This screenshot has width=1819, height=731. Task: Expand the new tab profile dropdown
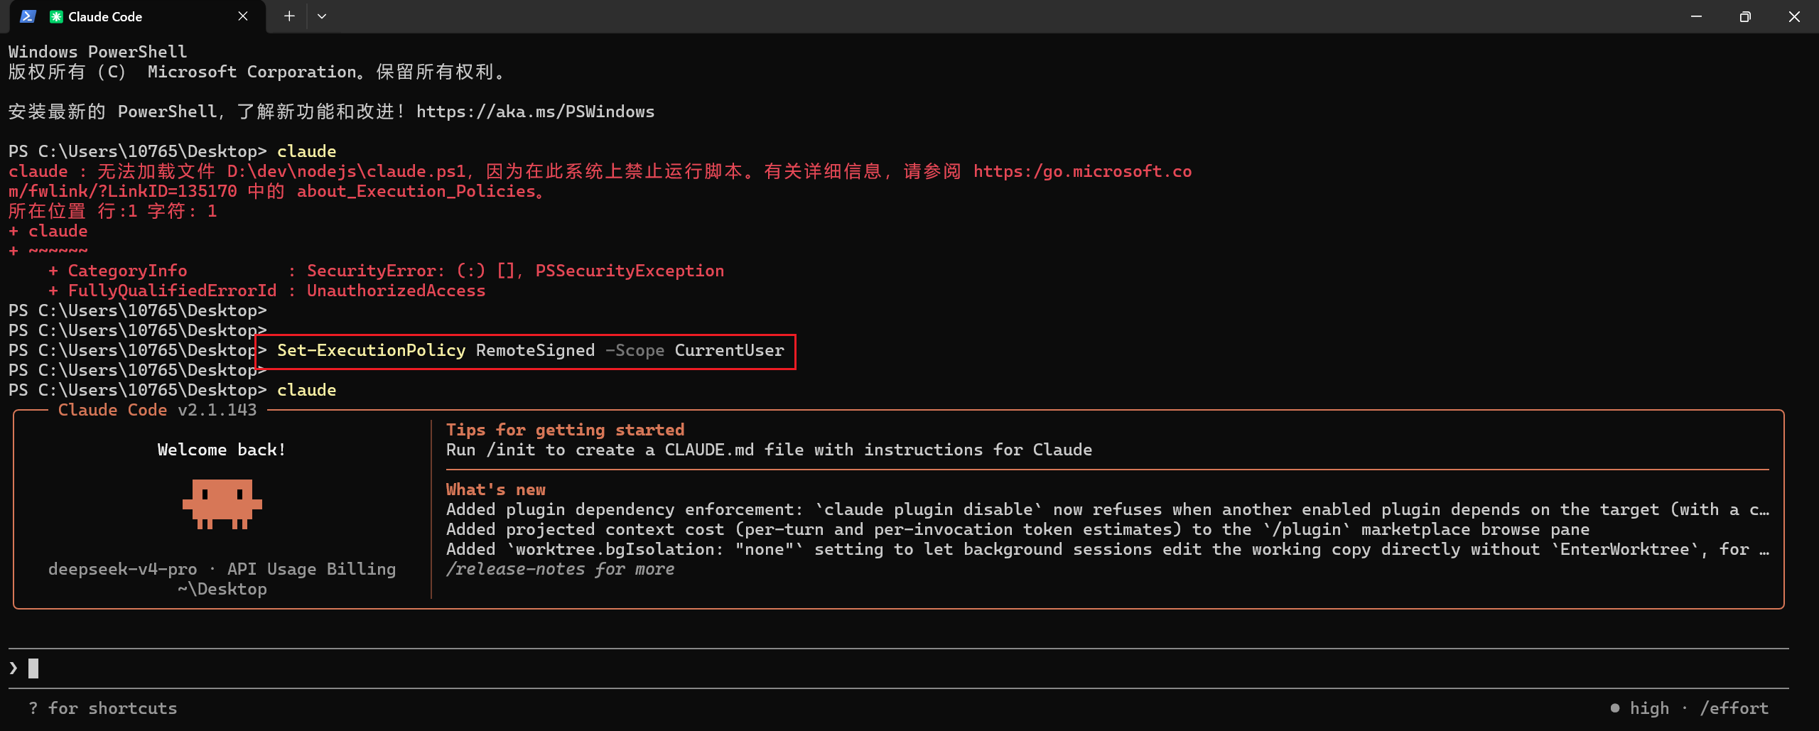coord(322,16)
